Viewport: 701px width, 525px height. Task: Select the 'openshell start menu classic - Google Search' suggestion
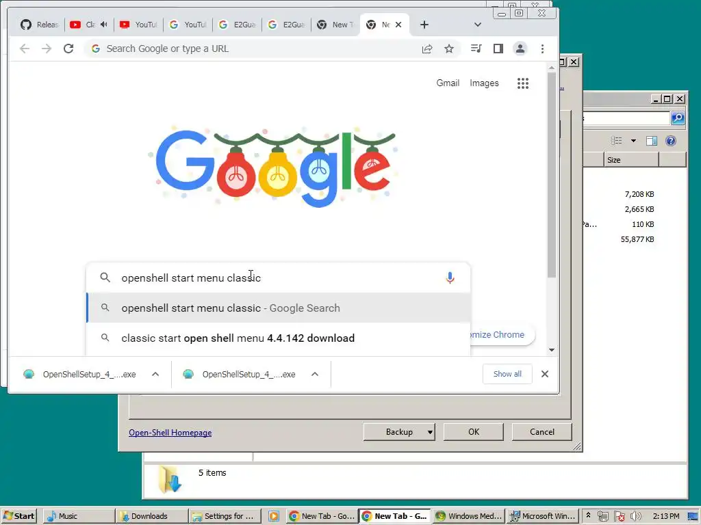pos(278,308)
